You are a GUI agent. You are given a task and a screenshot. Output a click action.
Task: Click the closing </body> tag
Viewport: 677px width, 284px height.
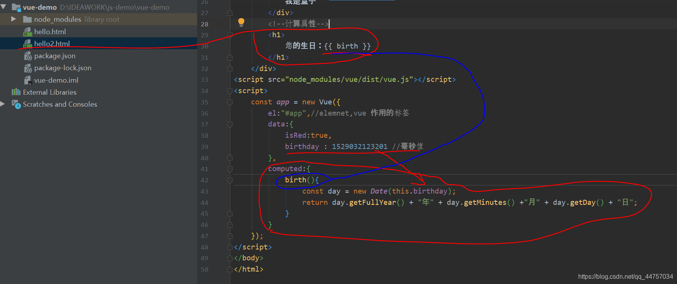tap(248, 258)
